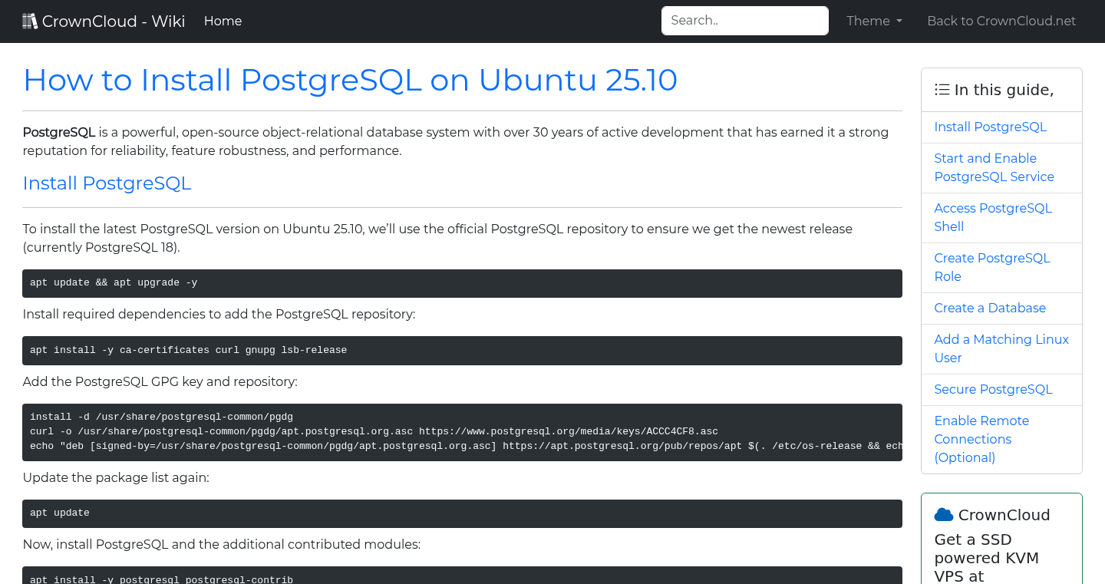
Task: Click the Install PostgreSQL heading link
Action: tap(107, 183)
